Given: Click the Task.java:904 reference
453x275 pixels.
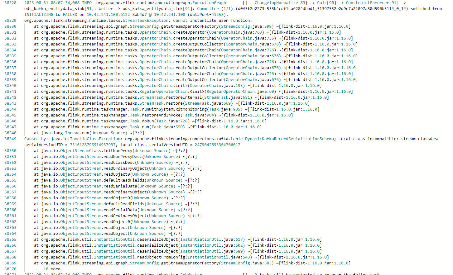Looking at the screenshot, I should click(x=198, y=115).
